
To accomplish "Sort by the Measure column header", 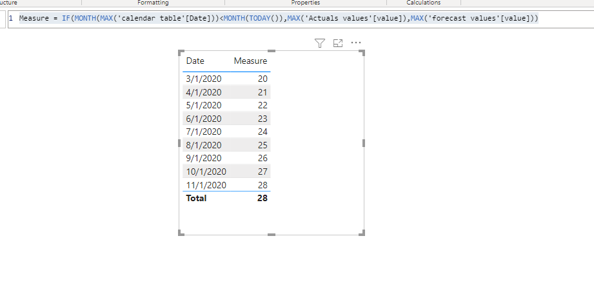I will [x=250, y=61].
